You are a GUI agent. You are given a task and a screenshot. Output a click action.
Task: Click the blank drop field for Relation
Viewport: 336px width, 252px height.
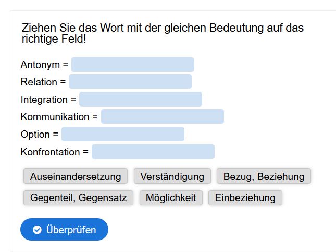tap(130, 82)
